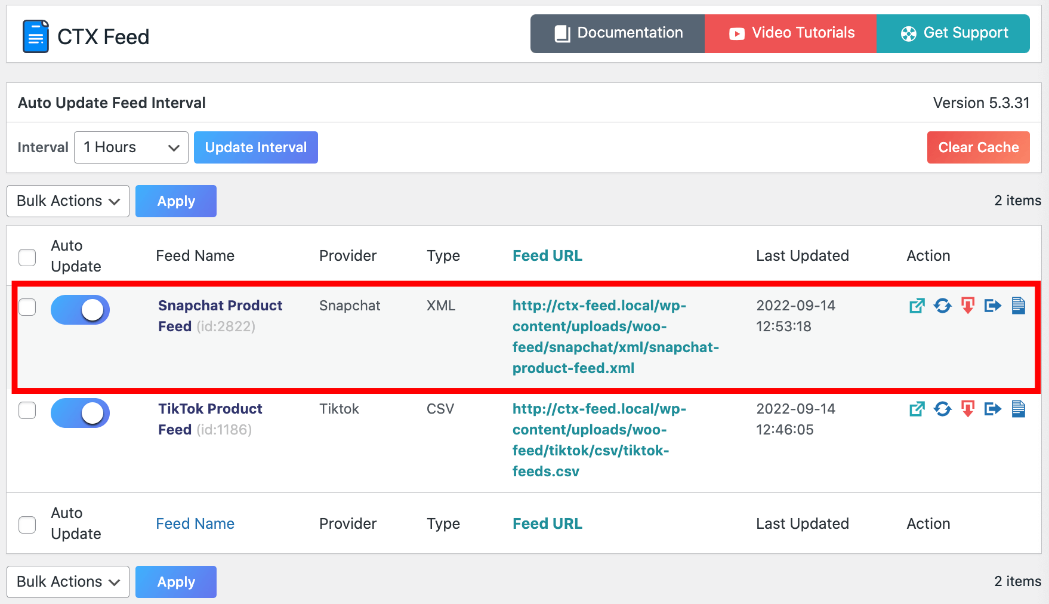Regenerate the Snapchat Product Feed

pyautogui.click(x=943, y=306)
